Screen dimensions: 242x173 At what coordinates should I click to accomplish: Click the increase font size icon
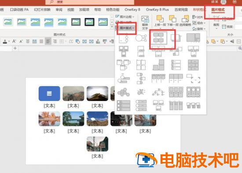(14, 41)
